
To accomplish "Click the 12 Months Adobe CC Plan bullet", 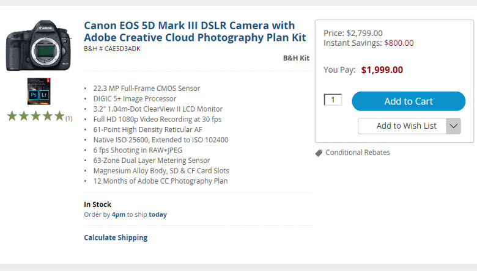I will (x=160, y=181).
